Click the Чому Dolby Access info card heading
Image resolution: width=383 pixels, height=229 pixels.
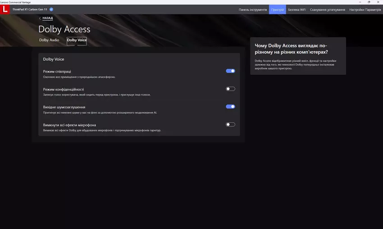pos(291,49)
